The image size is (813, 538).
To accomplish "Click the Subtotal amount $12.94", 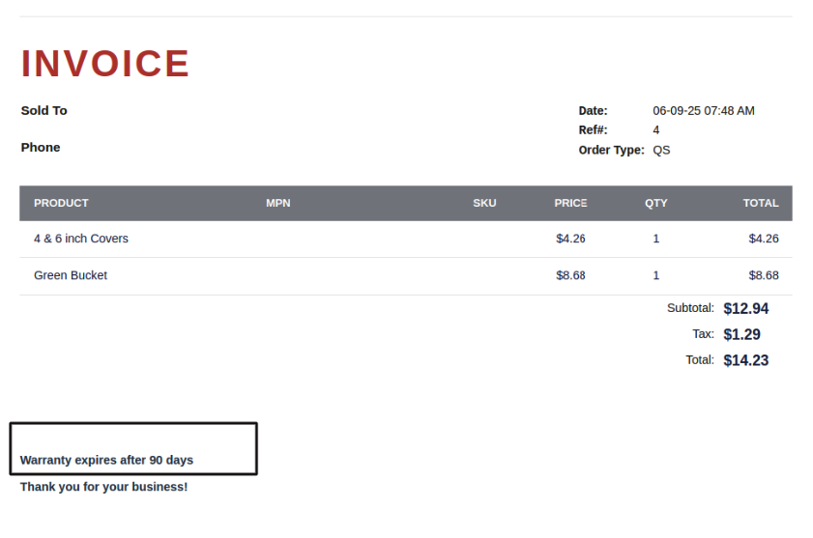I will pyautogui.click(x=745, y=309).
